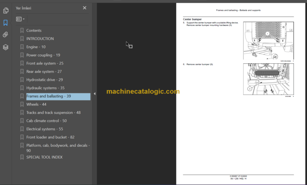The height and width of the screenshot is (185, 307).
Task: Click the bookmark icon beside Tracks and track suspension
Action: (22, 113)
